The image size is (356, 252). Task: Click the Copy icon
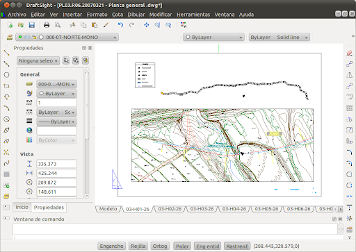point(83,25)
